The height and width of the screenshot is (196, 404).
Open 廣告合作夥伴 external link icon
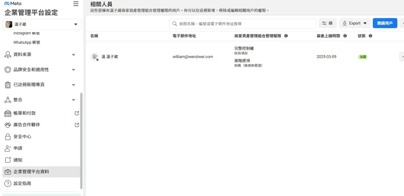(x=77, y=125)
